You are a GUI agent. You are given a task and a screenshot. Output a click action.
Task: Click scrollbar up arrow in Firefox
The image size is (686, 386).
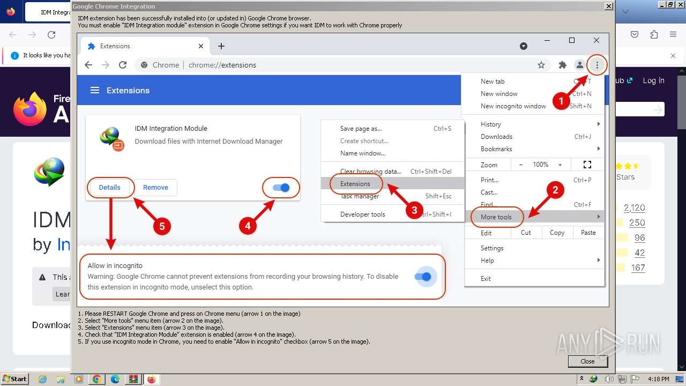click(682, 71)
